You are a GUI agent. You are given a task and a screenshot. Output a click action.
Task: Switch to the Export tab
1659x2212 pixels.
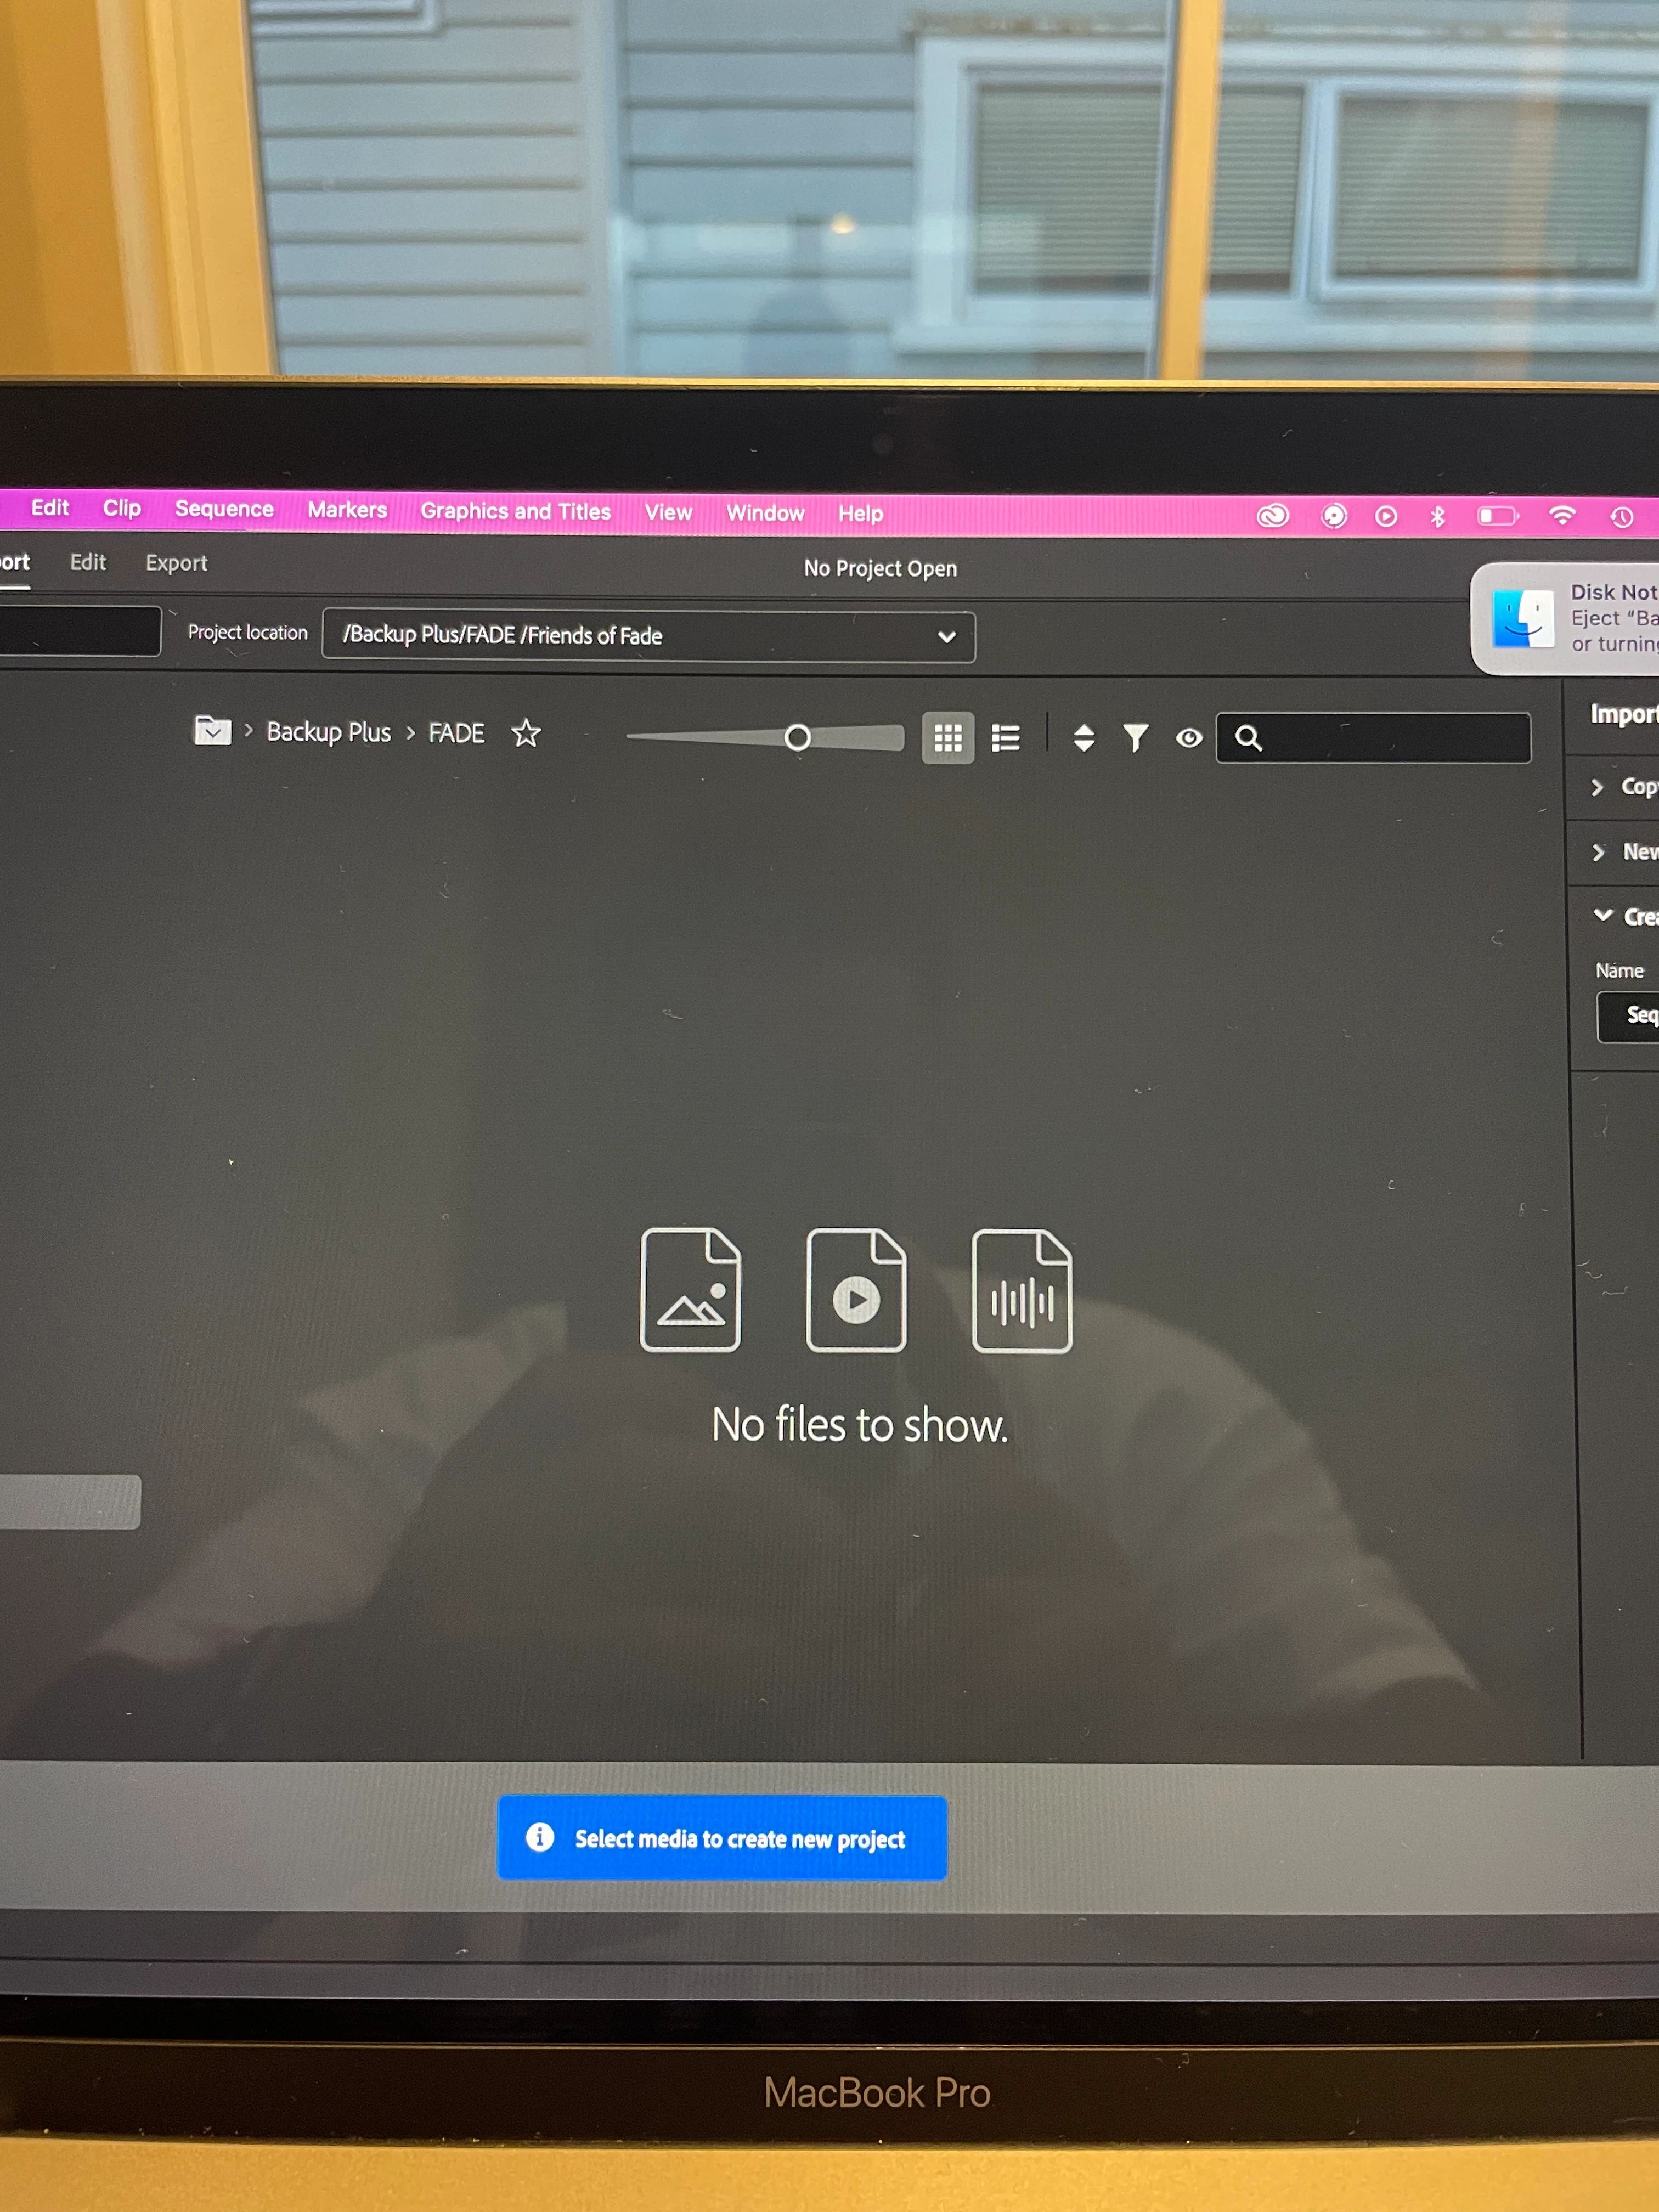[176, 563]
